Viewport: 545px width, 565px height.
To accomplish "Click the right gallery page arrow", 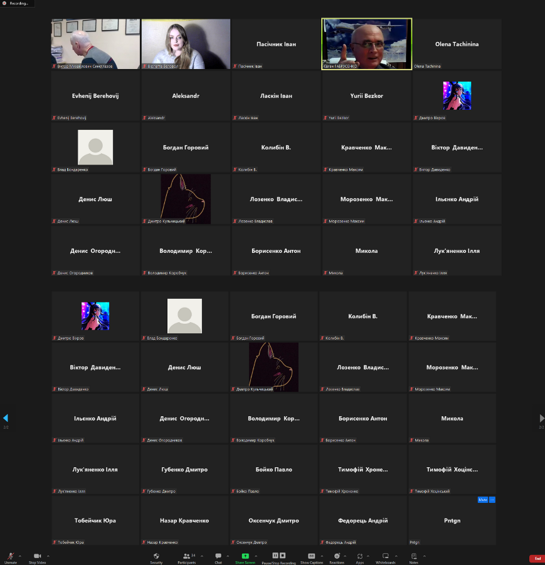I will click(542, 418).
